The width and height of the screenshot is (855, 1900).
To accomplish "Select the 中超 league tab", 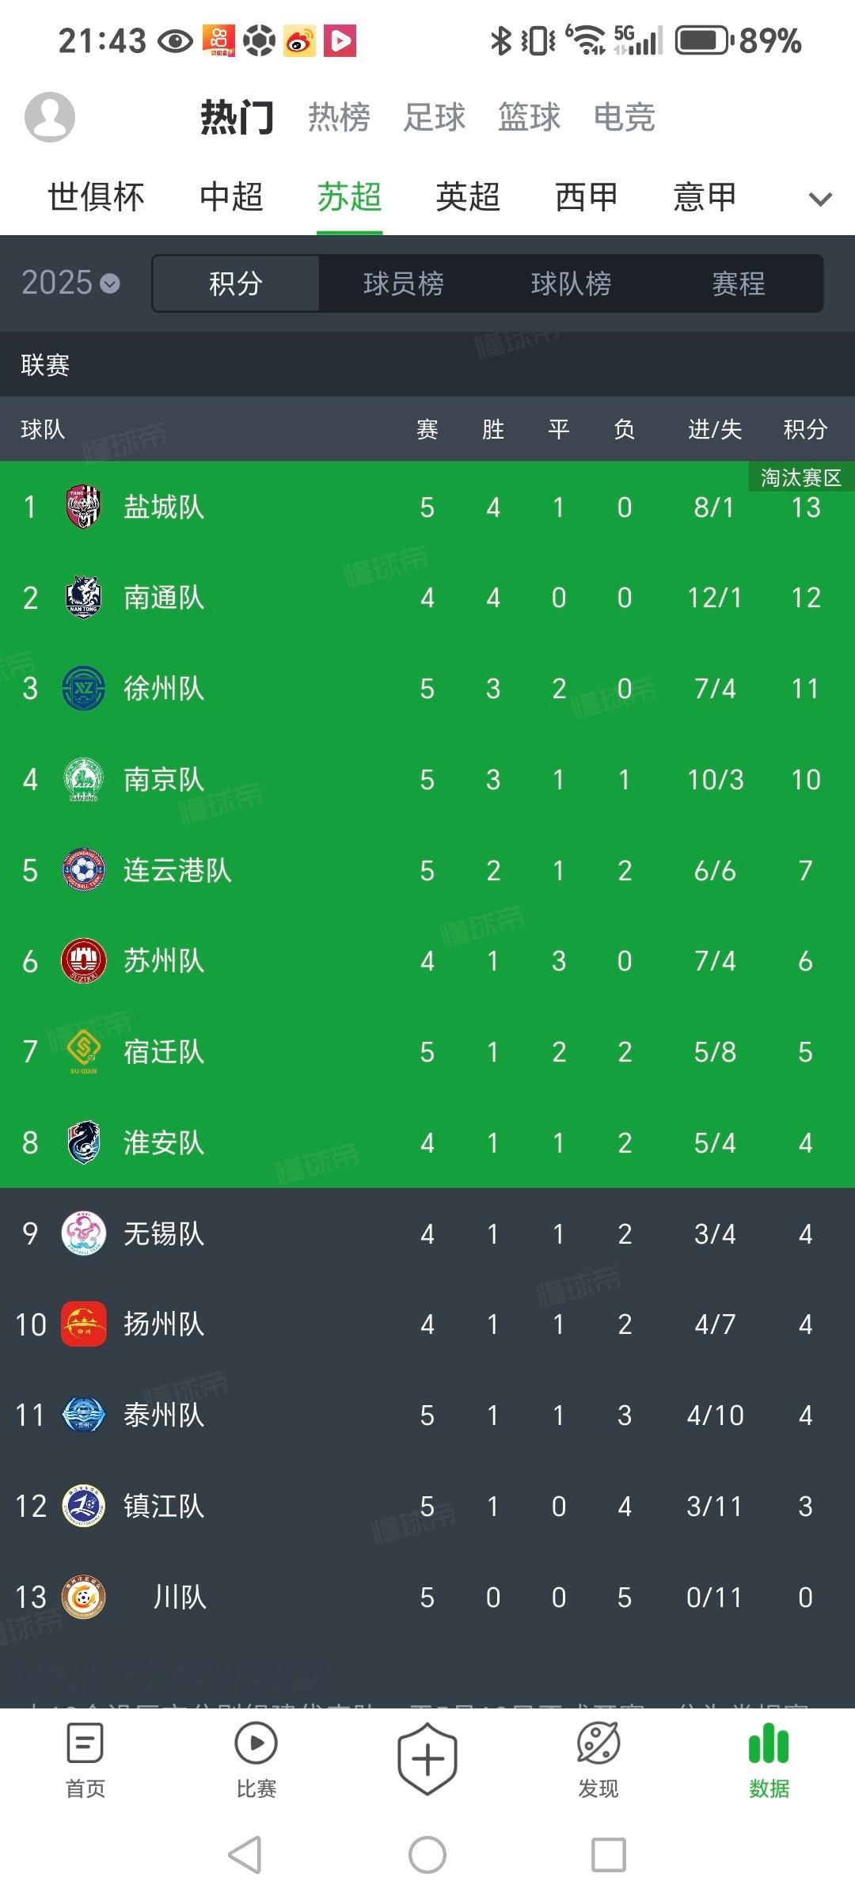I will point(231,196).
